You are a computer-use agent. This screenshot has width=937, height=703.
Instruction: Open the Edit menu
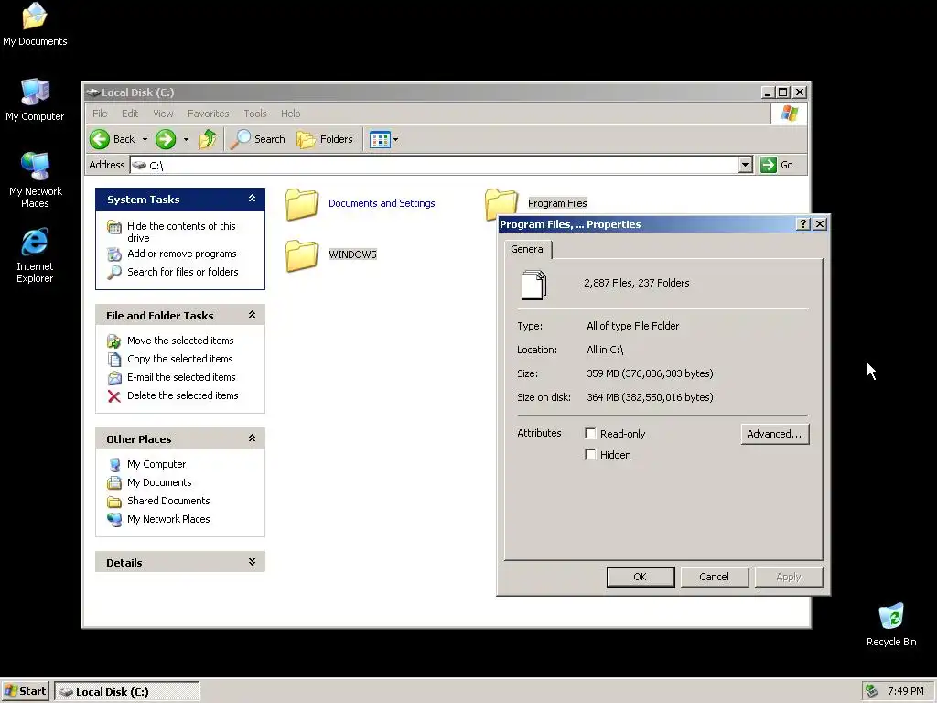coord(130,114)
